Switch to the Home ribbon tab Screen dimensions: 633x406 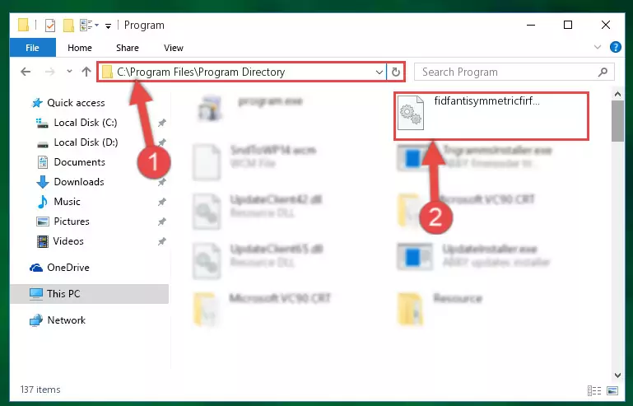coord(80,48)
